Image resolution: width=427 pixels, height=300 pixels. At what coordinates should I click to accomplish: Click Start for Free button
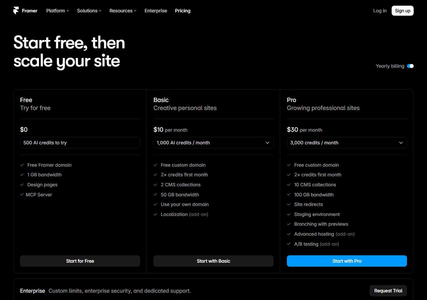click(x=80, y=261)
